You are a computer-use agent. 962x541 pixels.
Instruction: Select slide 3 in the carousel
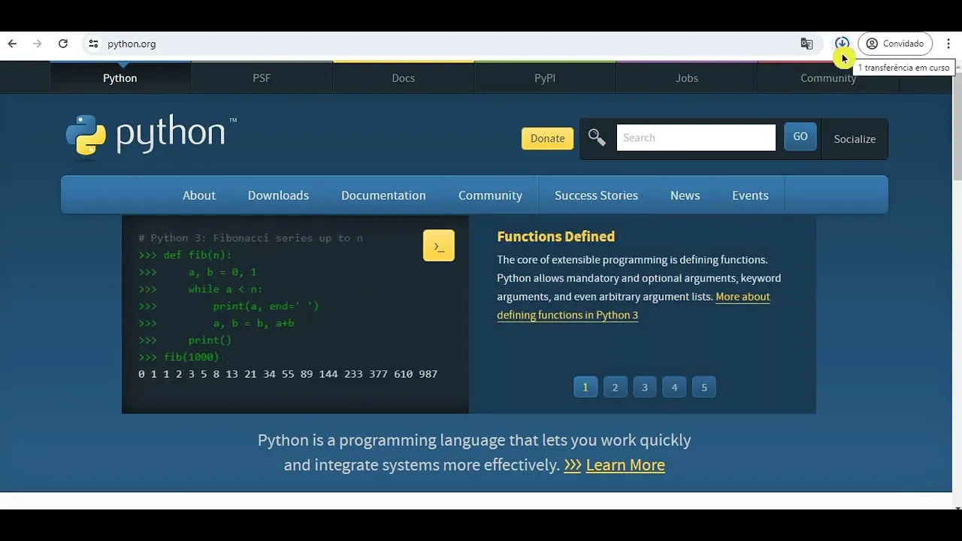[x=645, y=387]
